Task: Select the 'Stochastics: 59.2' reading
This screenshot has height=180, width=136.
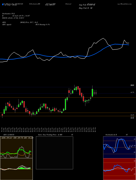Action: tap(8, 14)
